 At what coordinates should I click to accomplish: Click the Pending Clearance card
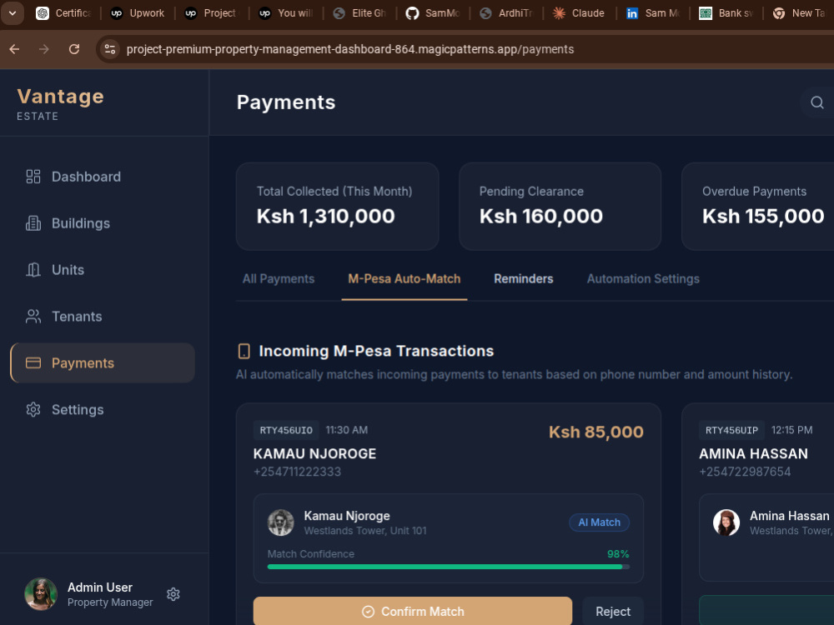pos(560,206)
